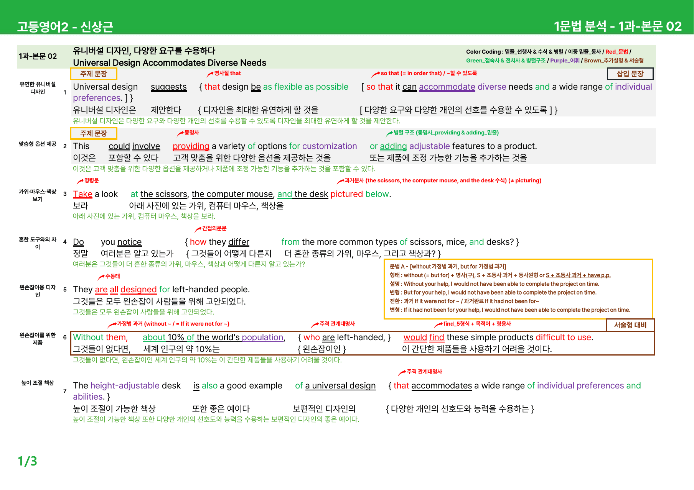The width and height of the screenshot is (694, 490).
Task: Click the note '가정법 과거 (without ~ / = If it were not for ~)'
Action: pos(173,324)
